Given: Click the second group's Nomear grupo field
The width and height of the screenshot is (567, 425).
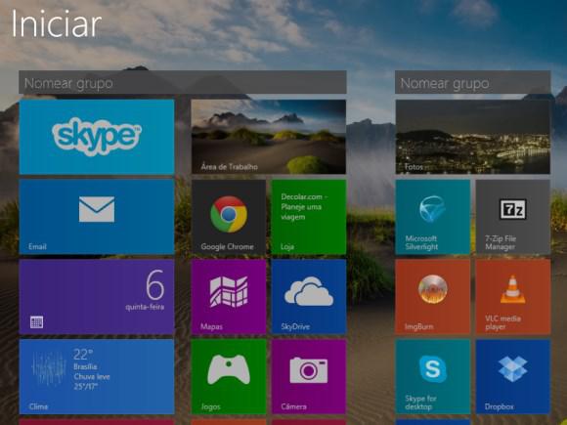Looking at the screenshot, I should pyautogui.click(x=473, y=82).
